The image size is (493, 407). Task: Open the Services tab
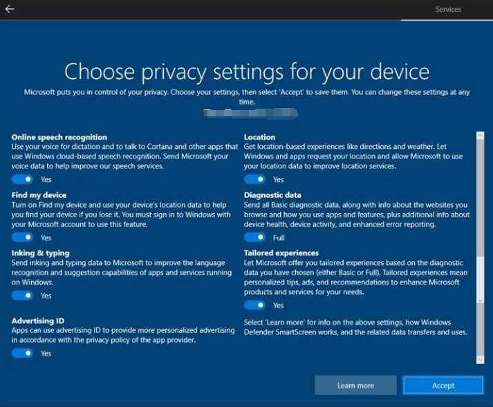pos(448,10)
